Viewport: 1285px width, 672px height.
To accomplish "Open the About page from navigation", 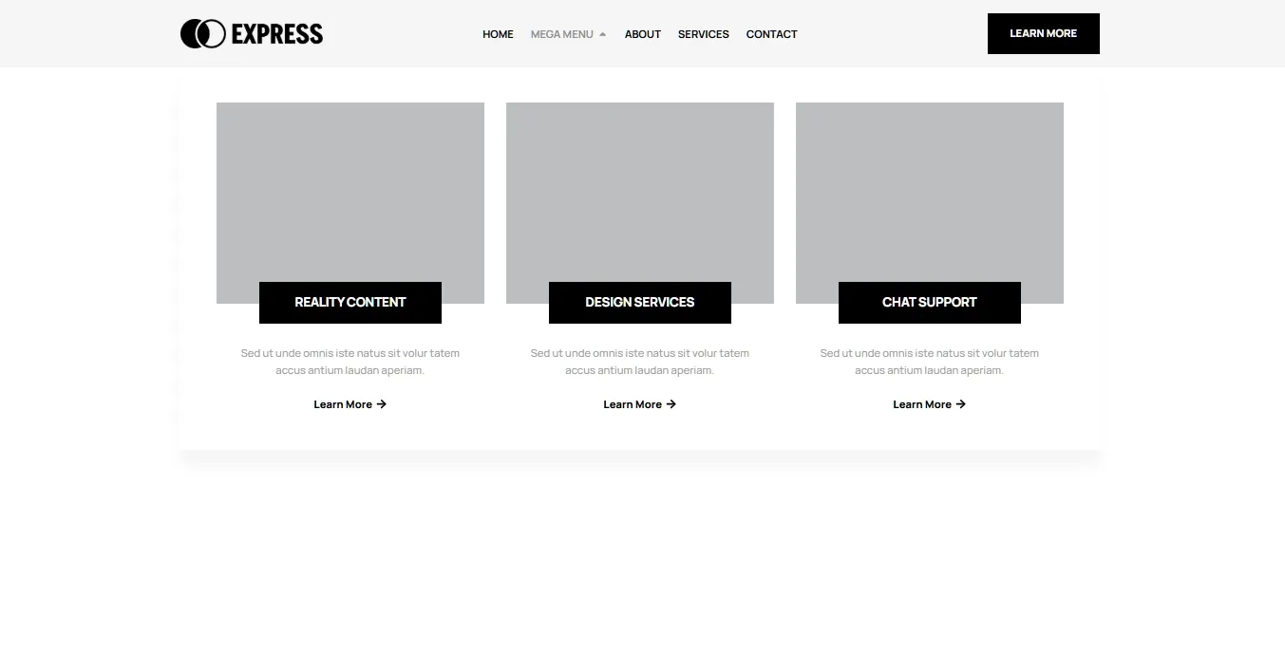I will [x=642, y=34].
